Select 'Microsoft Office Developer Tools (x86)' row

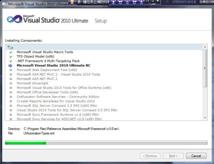click(x=48, y=92)
